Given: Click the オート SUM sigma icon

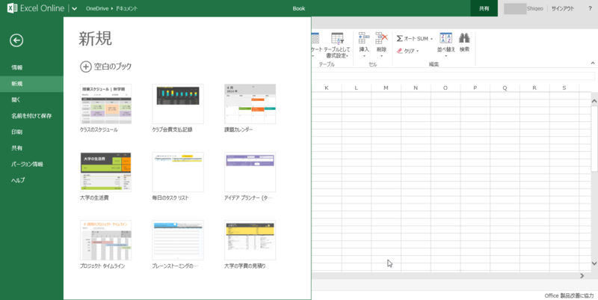Looking at the screenshot, I should 399,39.
